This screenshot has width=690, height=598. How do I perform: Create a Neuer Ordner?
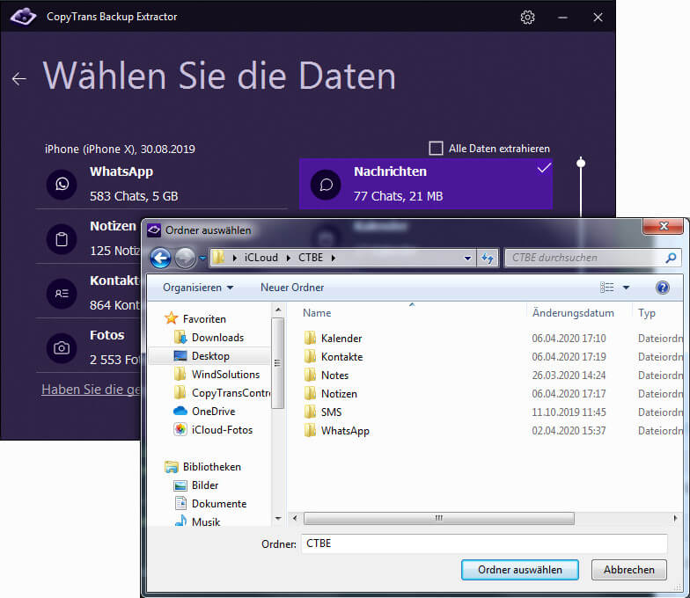[x=292, y=288]
